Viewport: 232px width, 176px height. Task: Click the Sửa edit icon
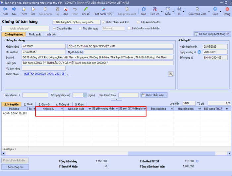coord(33,9)
